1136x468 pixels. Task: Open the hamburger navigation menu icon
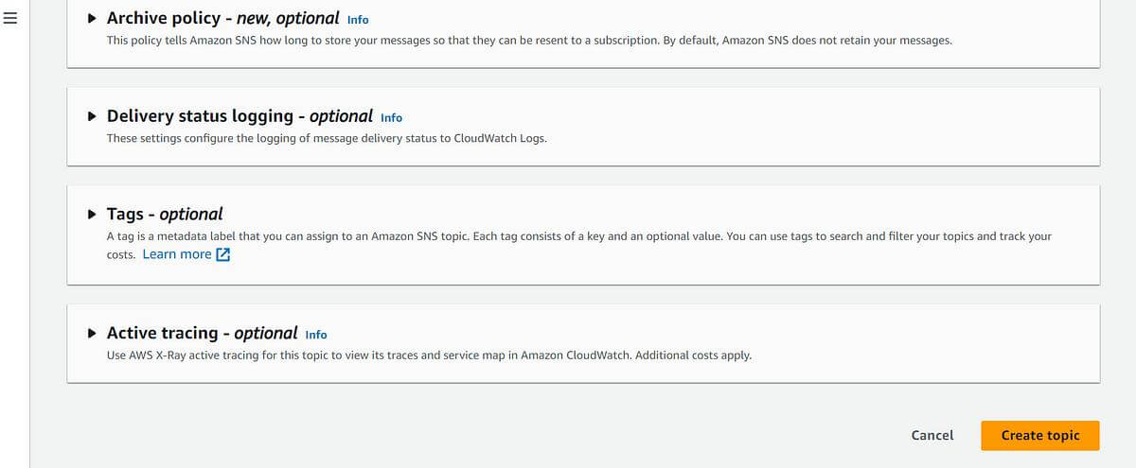point(10,21)
